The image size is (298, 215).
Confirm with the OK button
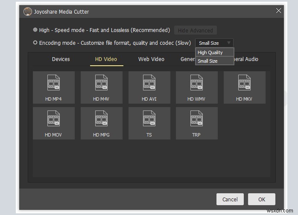point(262,199)
